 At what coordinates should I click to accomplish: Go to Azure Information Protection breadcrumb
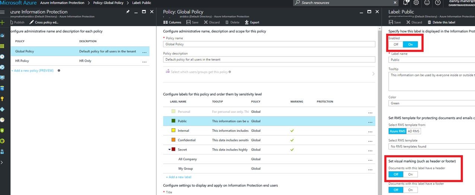click(62, 3)
